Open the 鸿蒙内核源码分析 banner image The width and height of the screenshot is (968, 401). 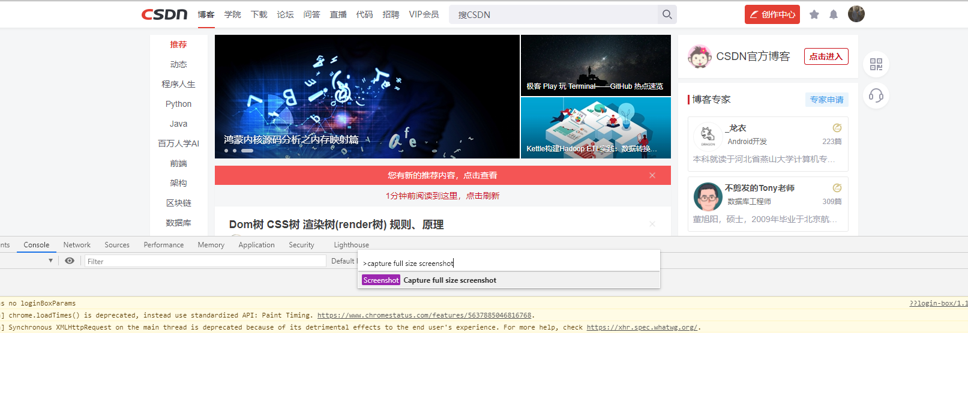367,97
